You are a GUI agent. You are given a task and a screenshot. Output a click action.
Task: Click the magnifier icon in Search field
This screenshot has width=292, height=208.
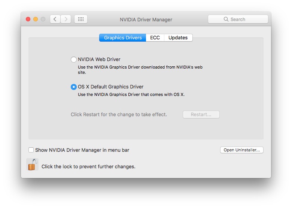click(x=226, y=19)
